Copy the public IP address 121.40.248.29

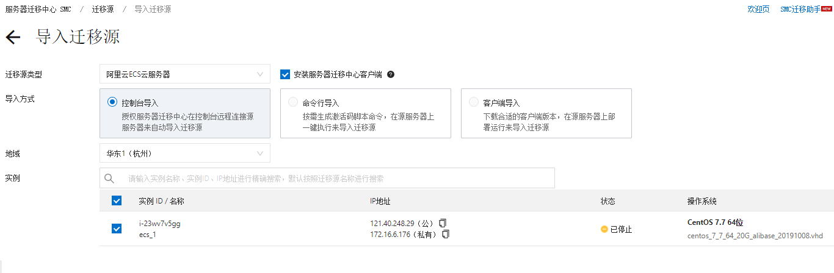[x=443, y=222]
